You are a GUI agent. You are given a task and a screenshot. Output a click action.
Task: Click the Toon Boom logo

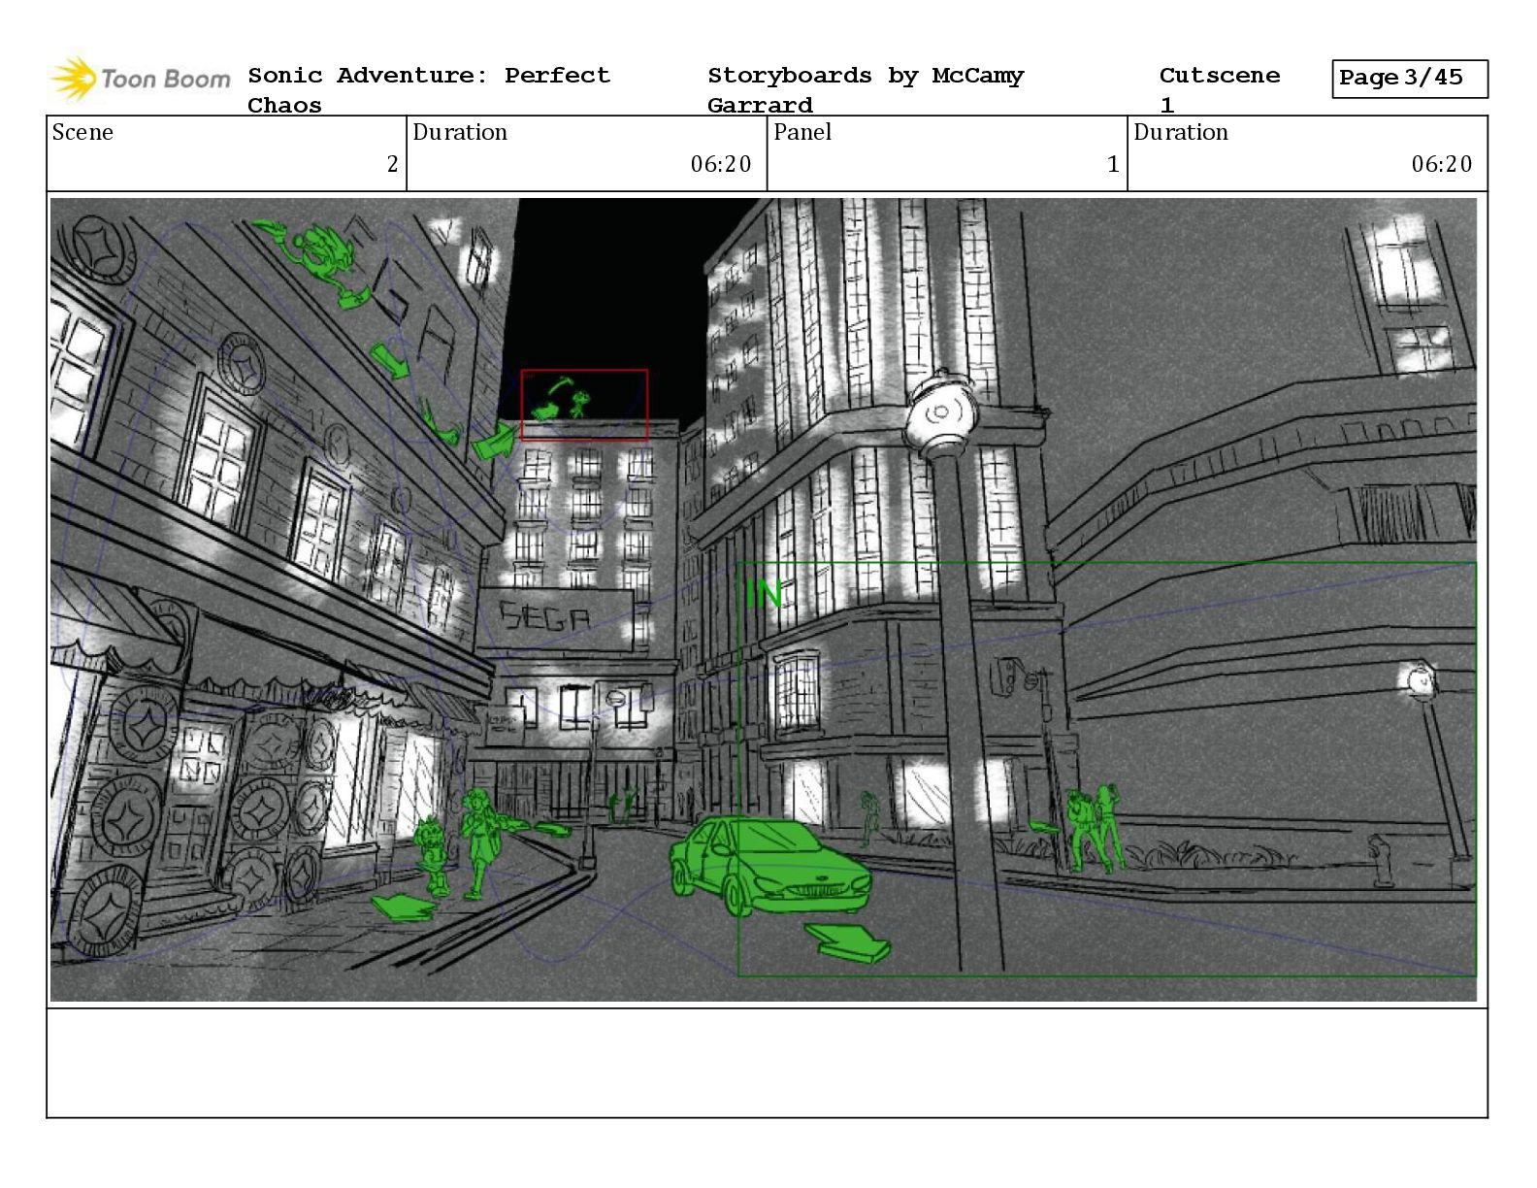[141, 79]
